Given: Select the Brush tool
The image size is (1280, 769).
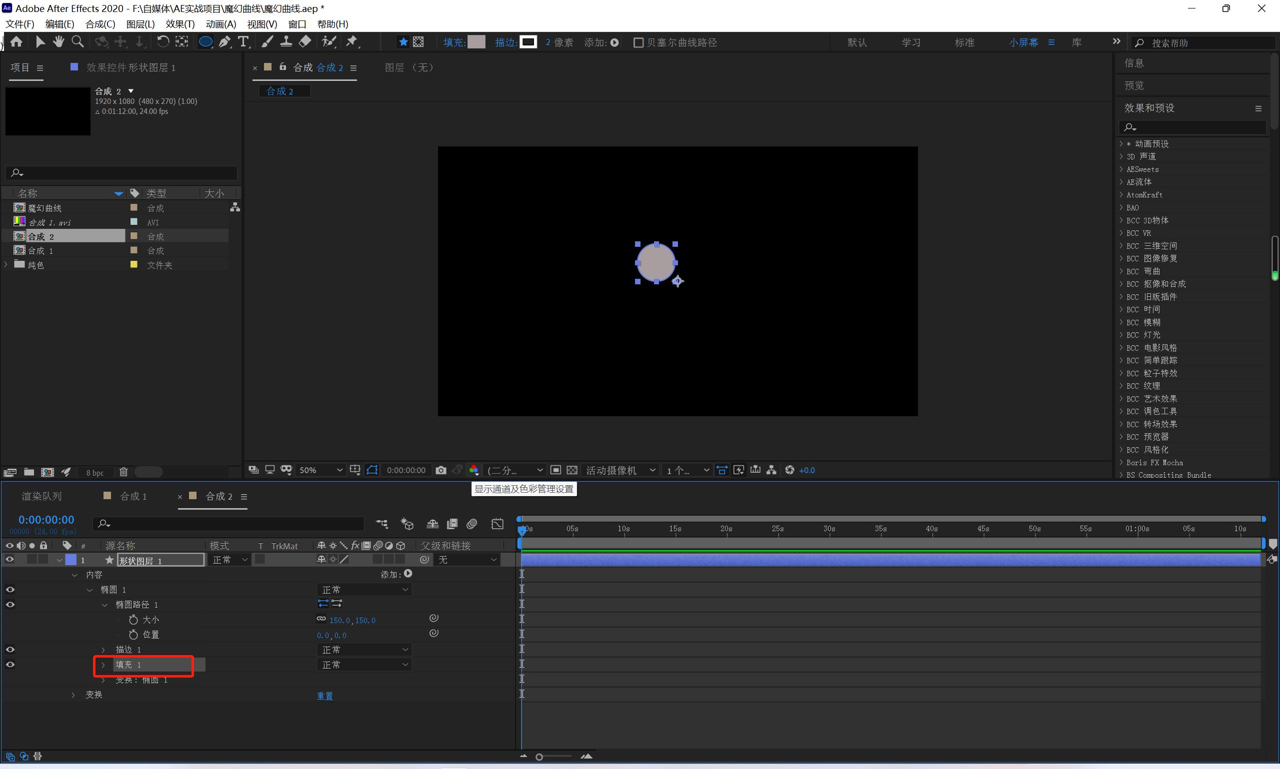Looking at the screenshot, I should [x=267, y=42].
